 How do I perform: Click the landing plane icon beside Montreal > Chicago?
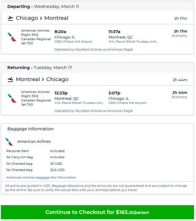[x=10, y=80]
